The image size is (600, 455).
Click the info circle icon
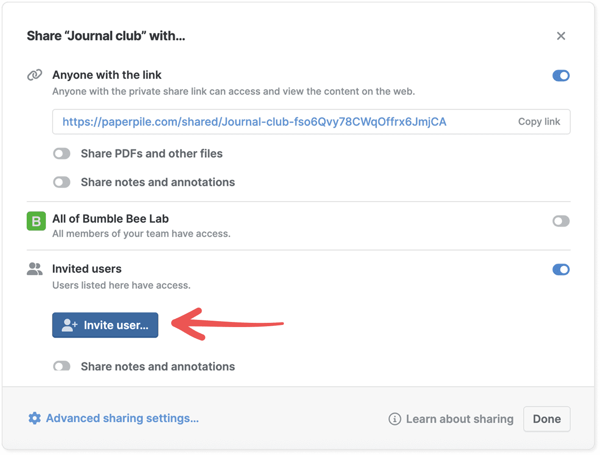(394, 419)
